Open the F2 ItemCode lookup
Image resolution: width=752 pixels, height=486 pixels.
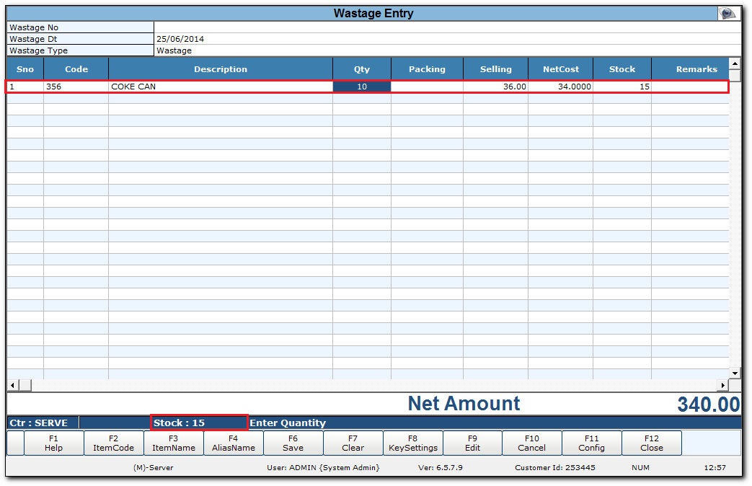point(113,443)
